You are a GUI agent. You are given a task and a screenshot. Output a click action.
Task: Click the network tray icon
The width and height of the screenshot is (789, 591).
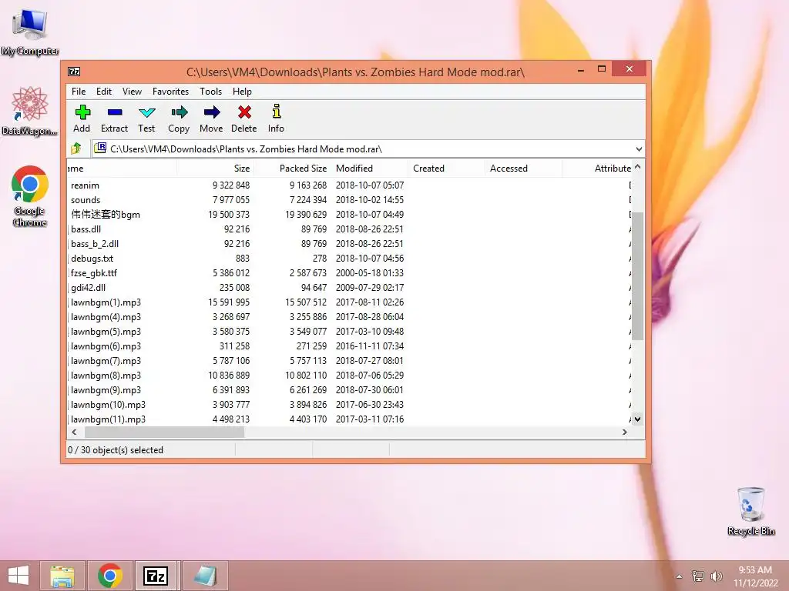tap(698, 576)
